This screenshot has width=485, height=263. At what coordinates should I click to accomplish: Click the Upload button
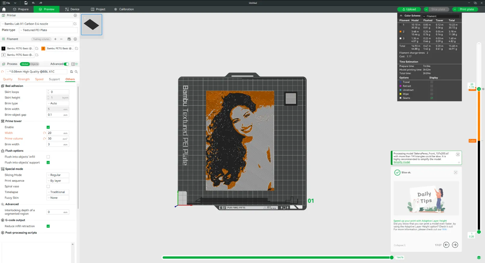pos(409,9)
